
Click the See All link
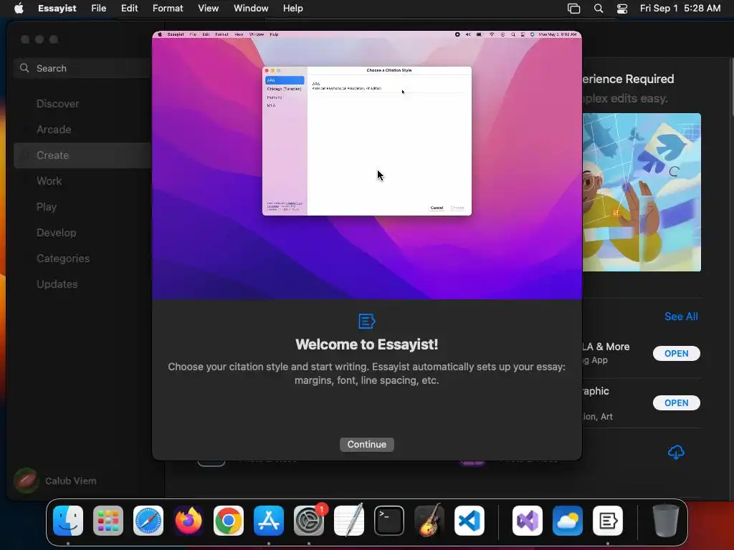681,317
